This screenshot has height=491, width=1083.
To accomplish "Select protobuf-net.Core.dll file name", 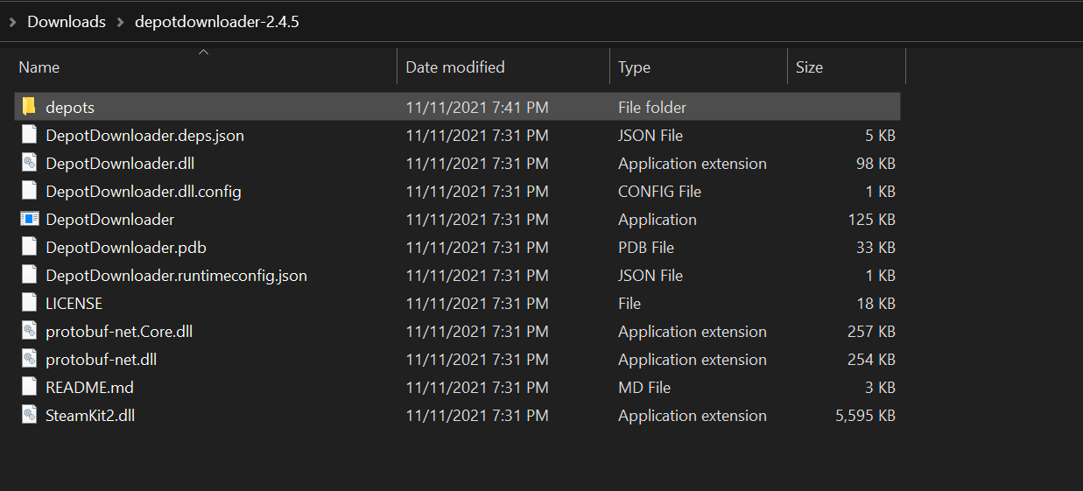I will tap(119, 332).
